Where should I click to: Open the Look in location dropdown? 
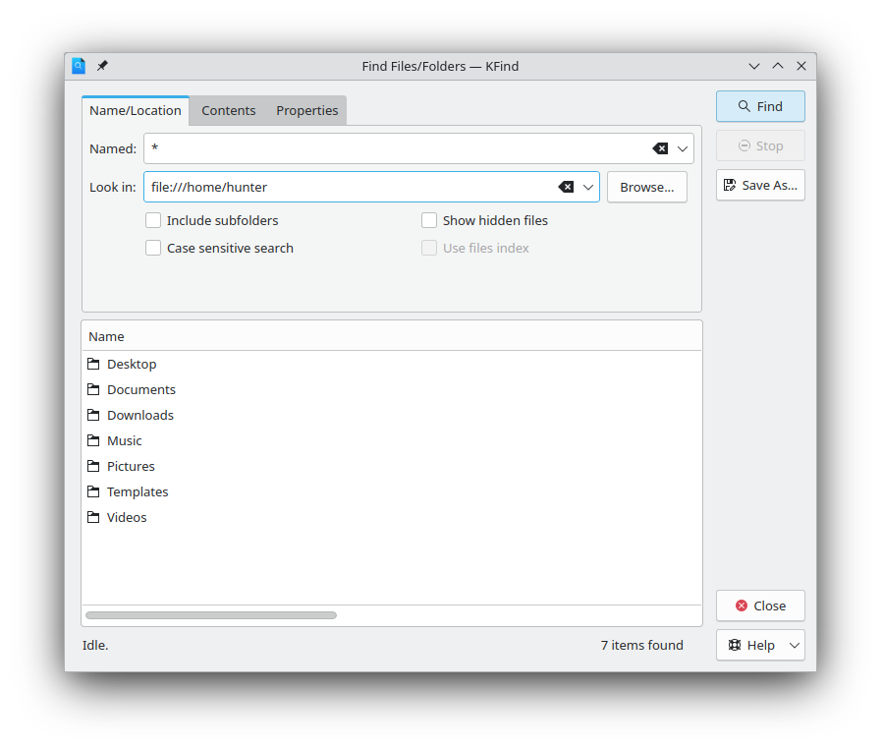588,187
